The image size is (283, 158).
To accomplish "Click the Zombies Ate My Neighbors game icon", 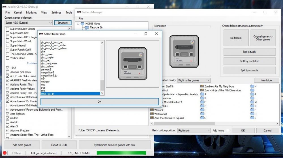I will tap(202, 86).
